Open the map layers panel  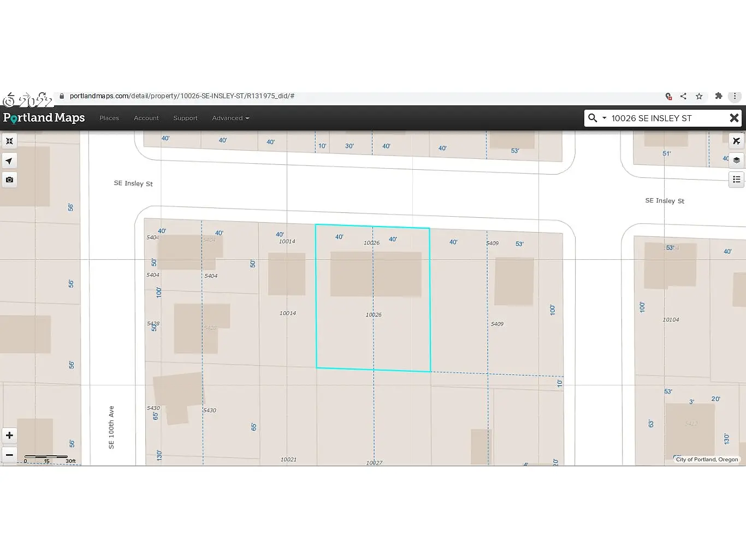coord(736,160)
